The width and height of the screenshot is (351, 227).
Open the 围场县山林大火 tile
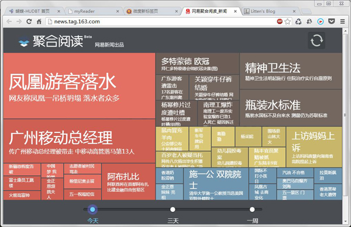click(273, 137)
